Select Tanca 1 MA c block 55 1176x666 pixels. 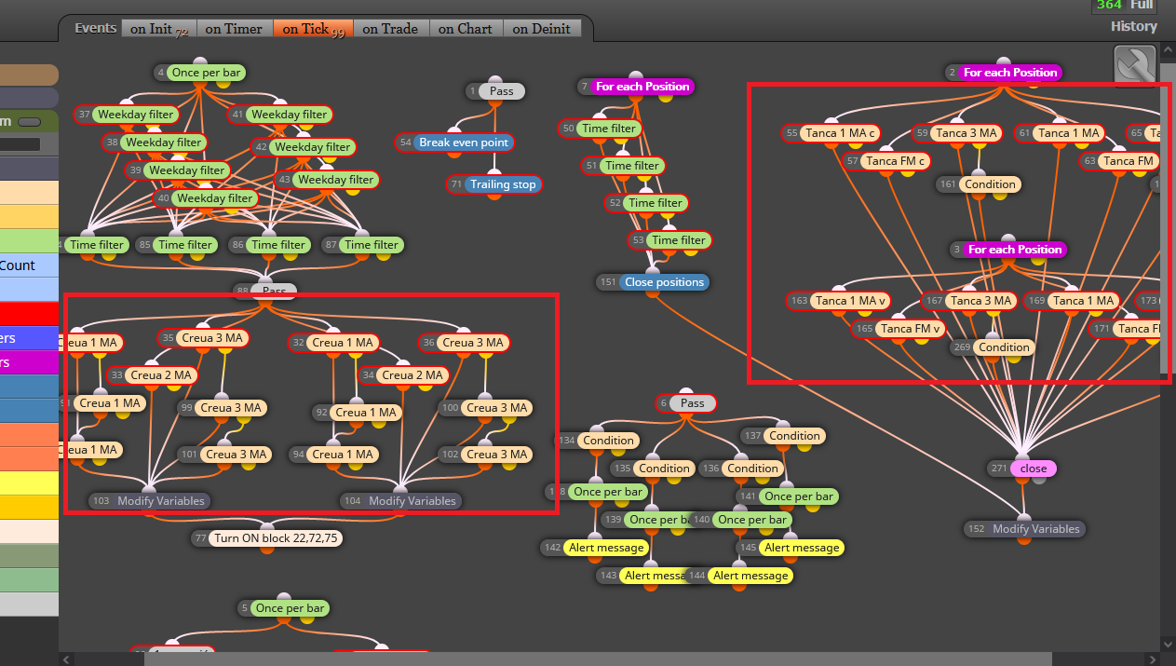point(832,133)
